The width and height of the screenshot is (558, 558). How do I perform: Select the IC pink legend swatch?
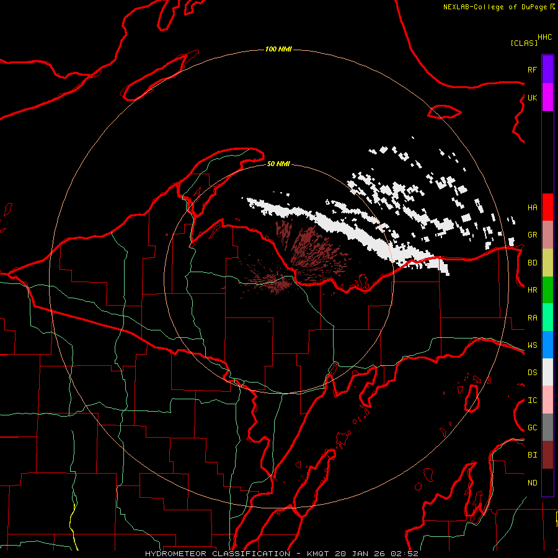click(x=547, y=400)
